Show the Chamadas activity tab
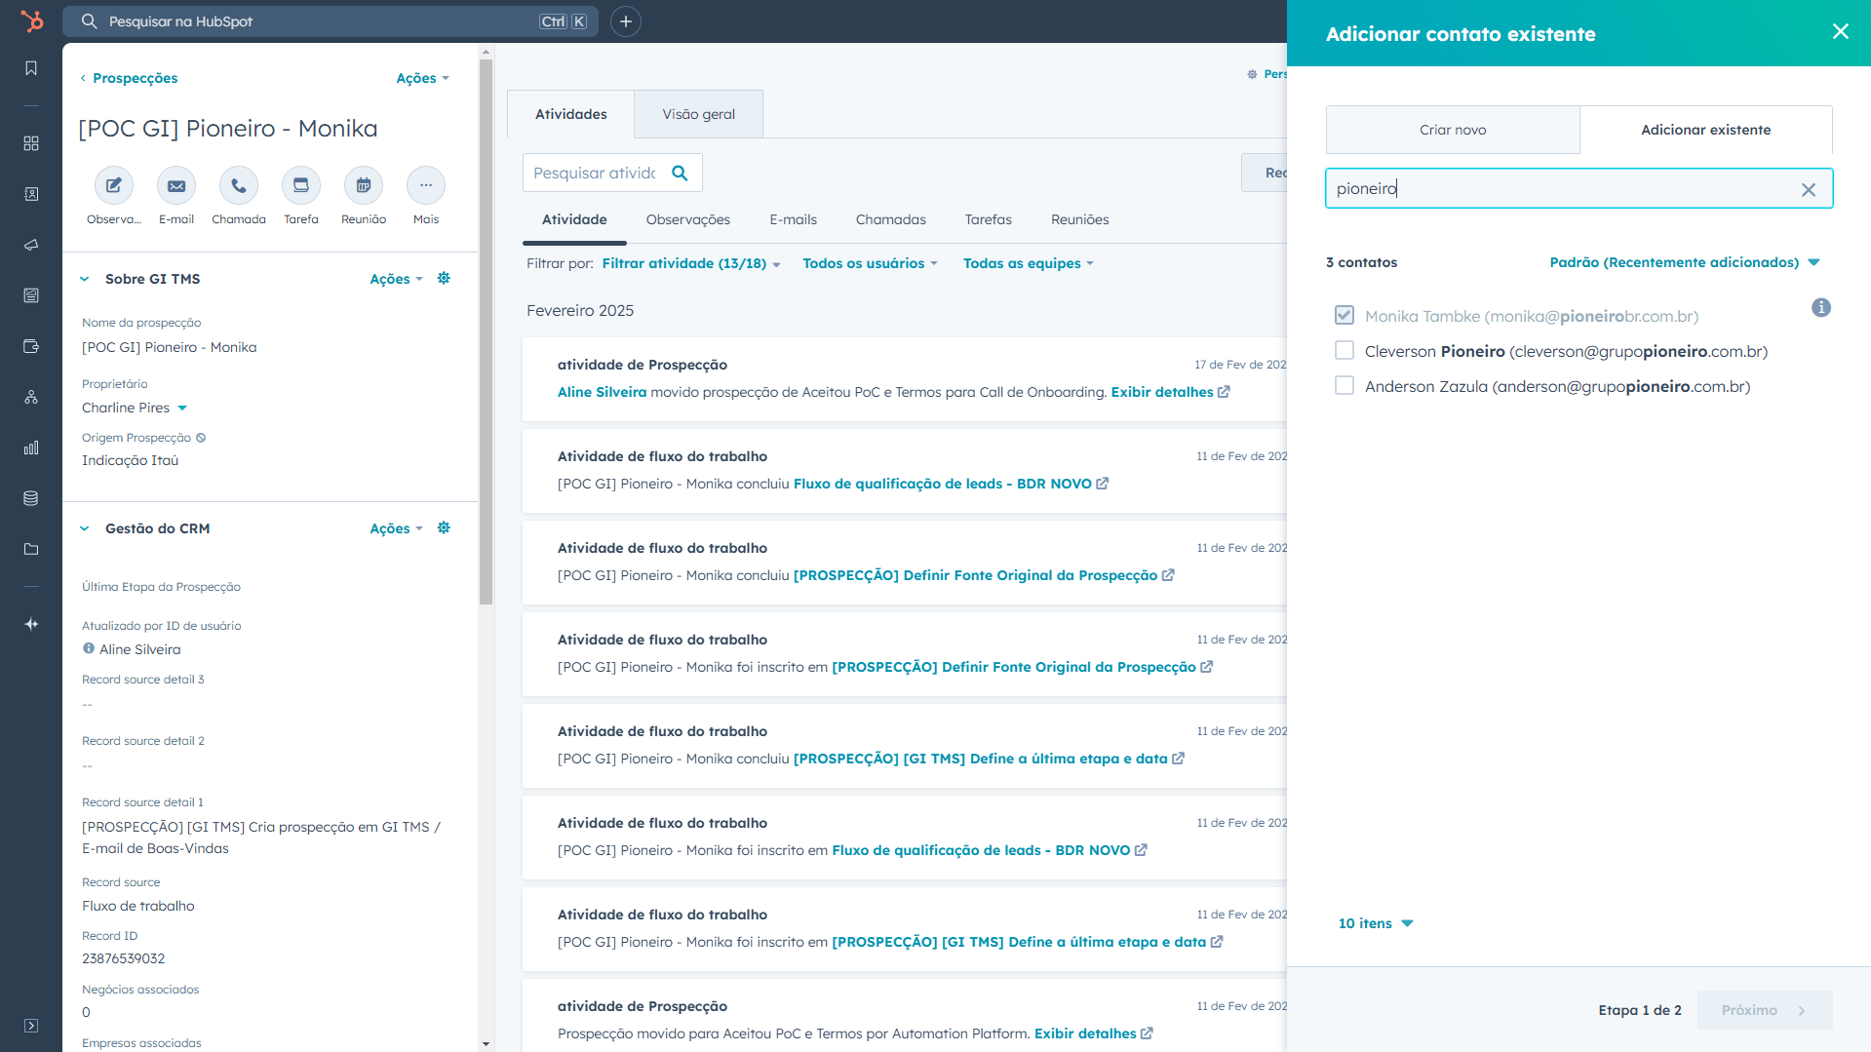 pos(891,219)
